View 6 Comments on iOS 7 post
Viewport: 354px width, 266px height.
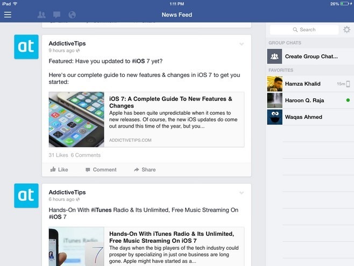pos(86,155)
